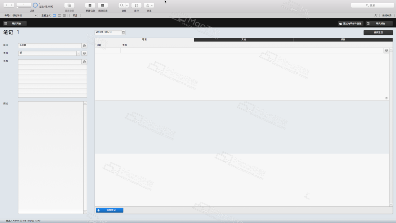
Task: Expand the dropdown arrow next to 查找
Action: tap(126, 5)
